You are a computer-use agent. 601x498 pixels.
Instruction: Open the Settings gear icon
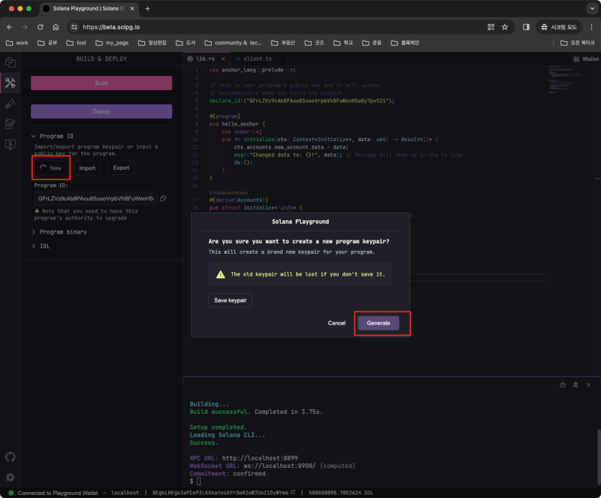point(11,477)
